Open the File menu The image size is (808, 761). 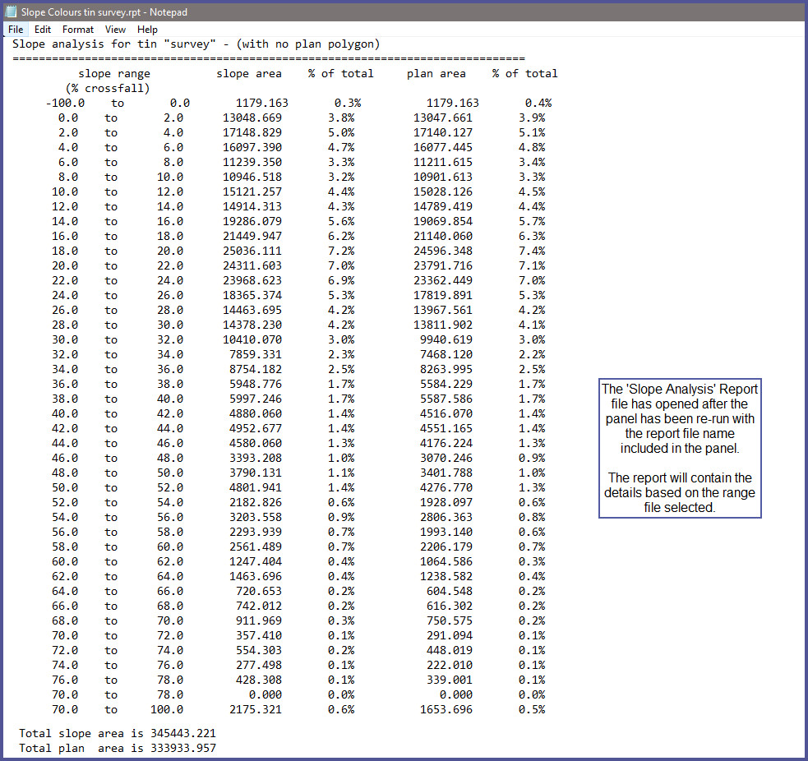pyautogui.click(x=16, y=30)
